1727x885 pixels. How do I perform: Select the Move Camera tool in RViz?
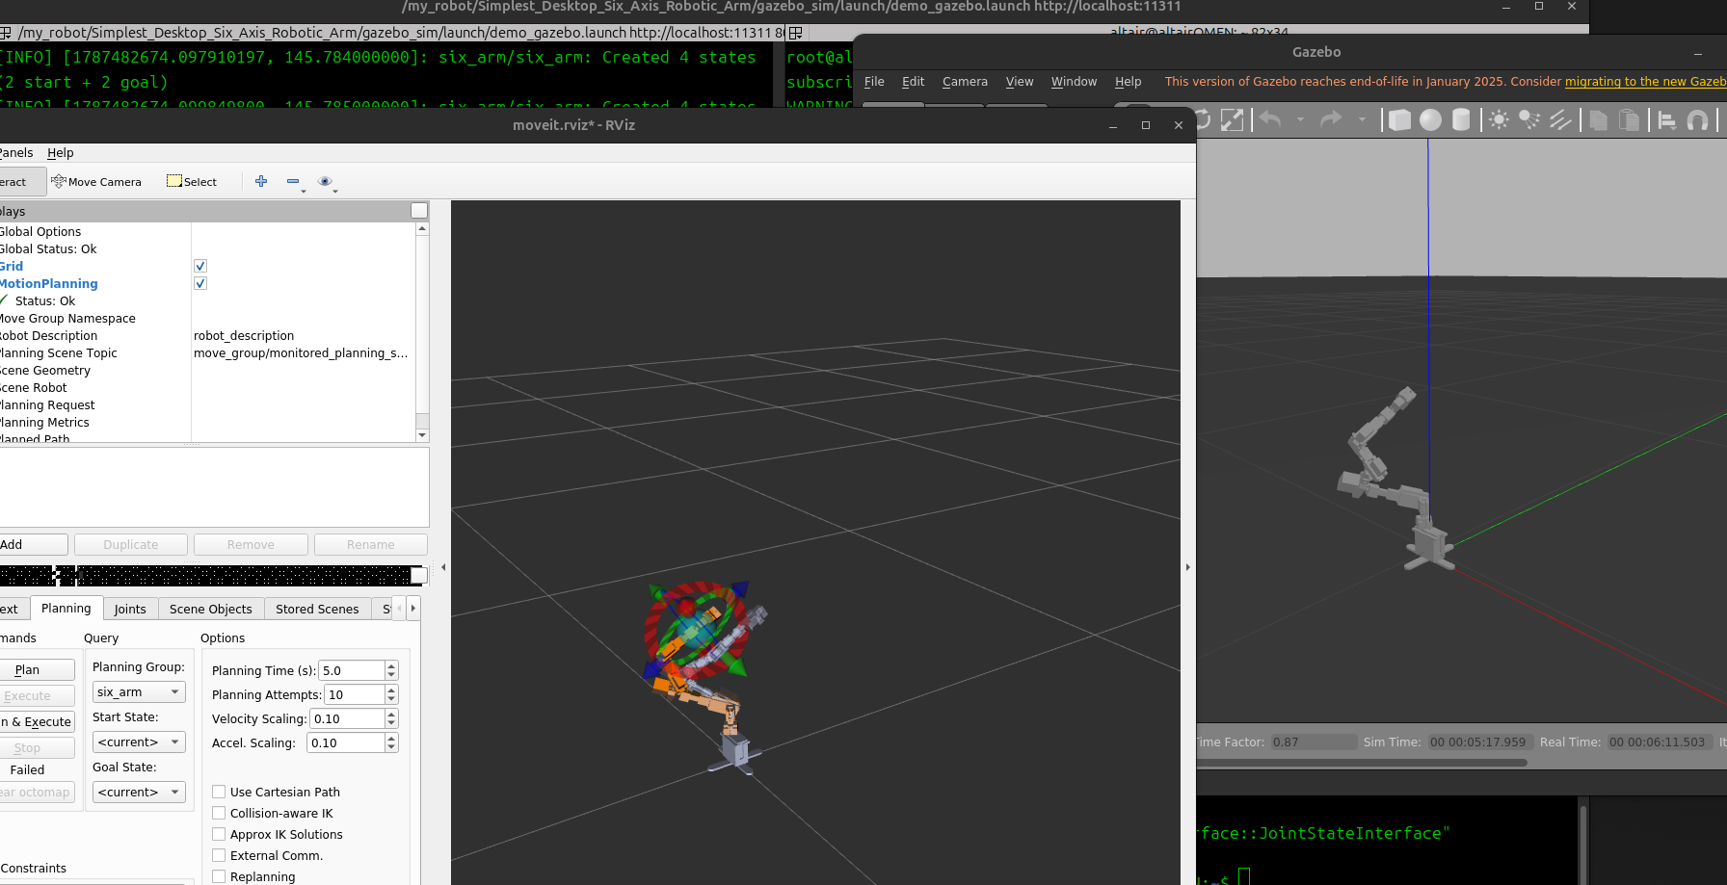96,181
